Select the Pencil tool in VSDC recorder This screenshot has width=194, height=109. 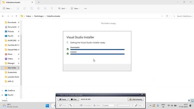point(63,105)
